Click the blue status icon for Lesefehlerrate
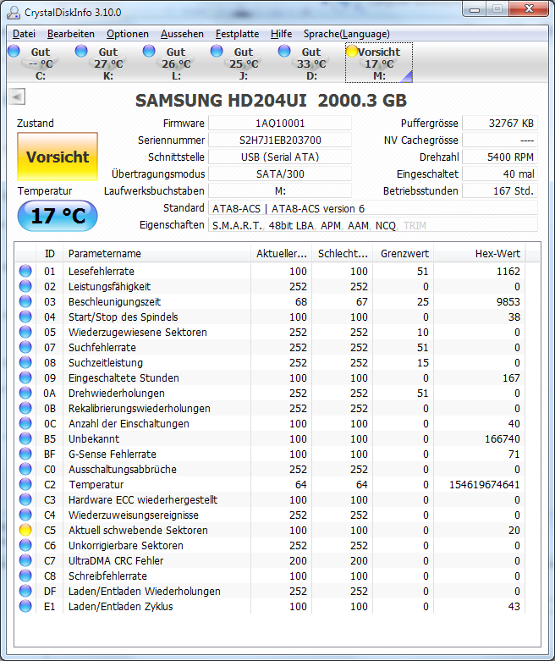Image resolution: width=555 pixels, height=661 pixels. coord(25,271)
